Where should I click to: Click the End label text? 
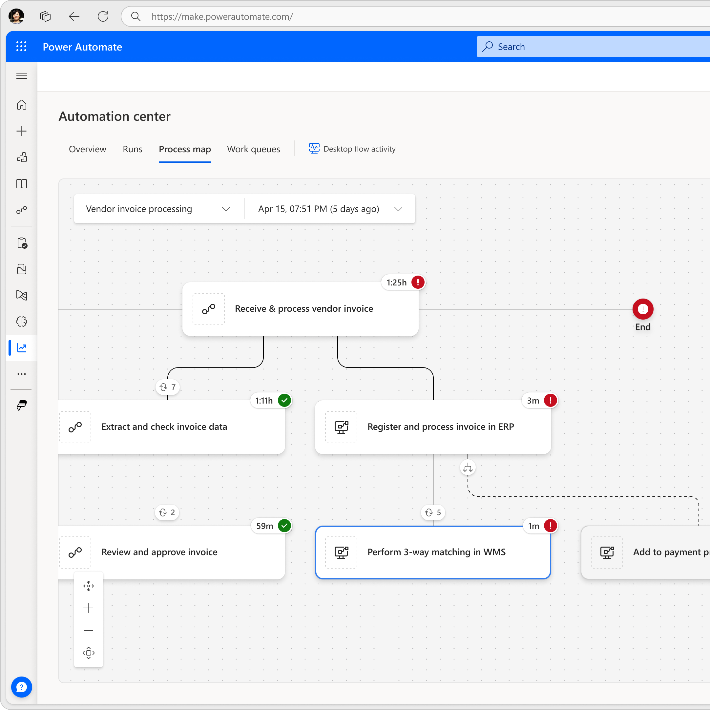(x=643, y=327)
